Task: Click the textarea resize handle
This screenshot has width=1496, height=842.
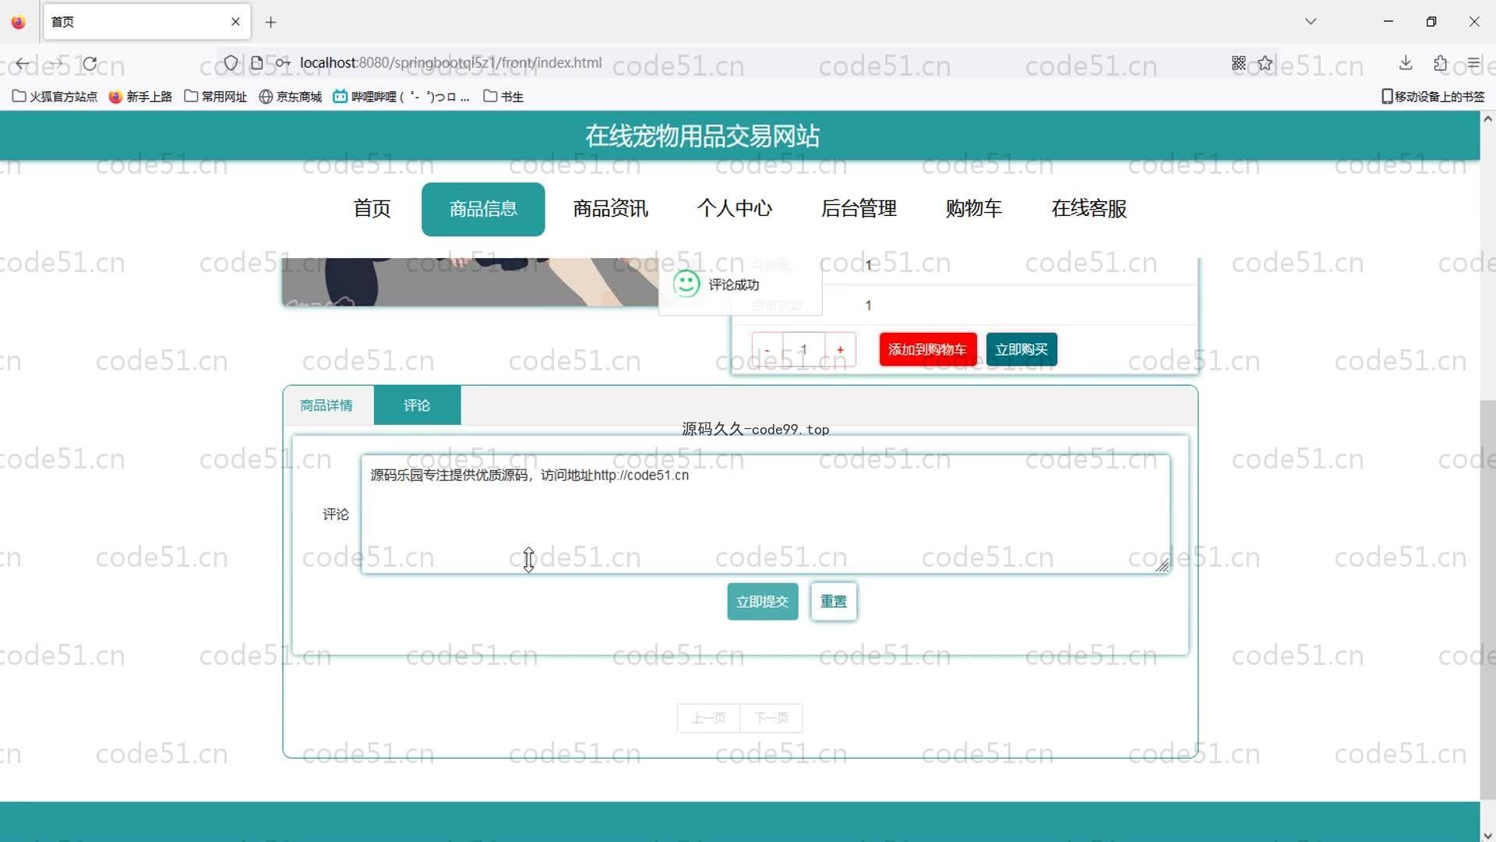Action: coord(1162,566)
